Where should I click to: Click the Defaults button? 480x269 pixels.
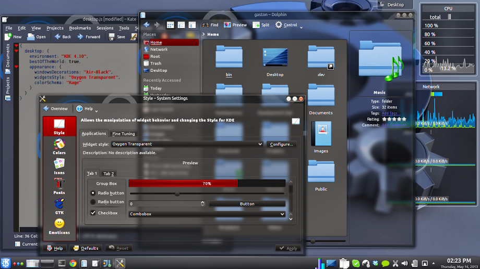tap(86, 248)
